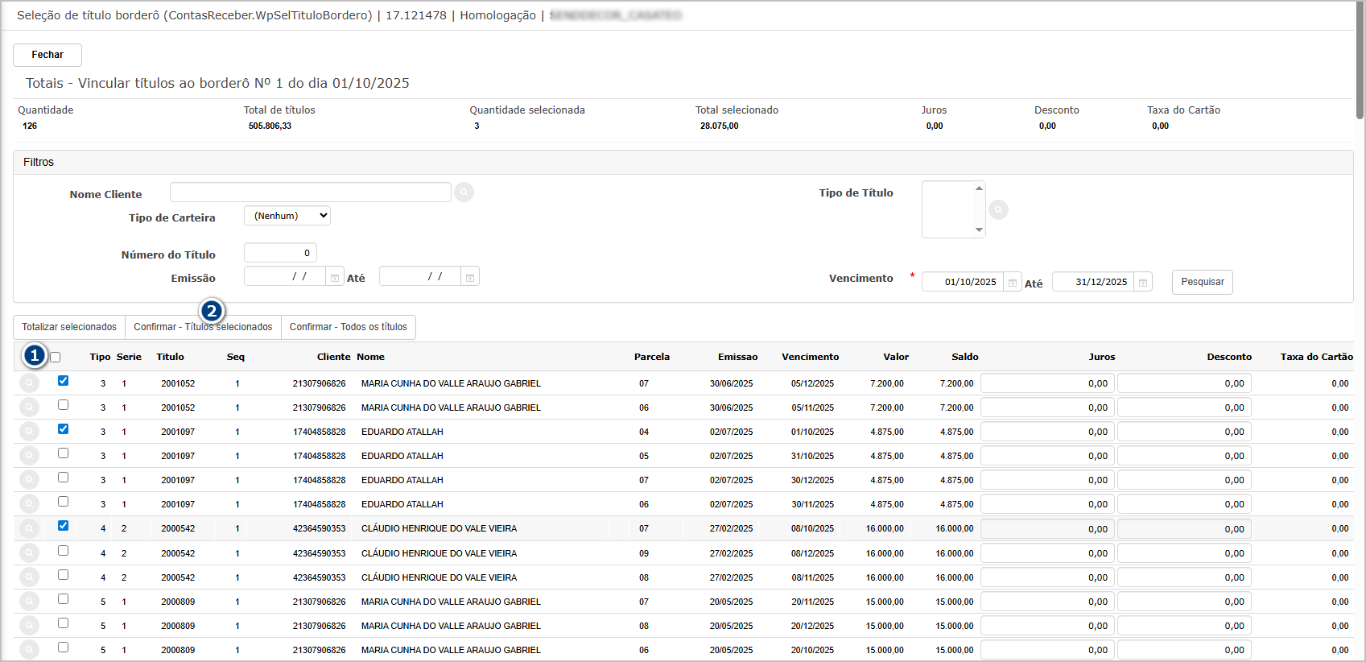
Task: Open the calendar for Vencimento end date 31/12/2025
Action: [x=1142, y=283]
